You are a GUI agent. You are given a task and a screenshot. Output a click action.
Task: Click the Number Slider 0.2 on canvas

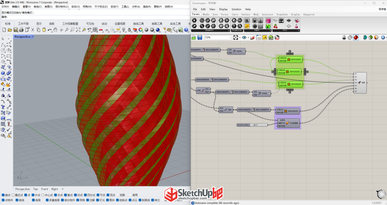coord(252,125)
